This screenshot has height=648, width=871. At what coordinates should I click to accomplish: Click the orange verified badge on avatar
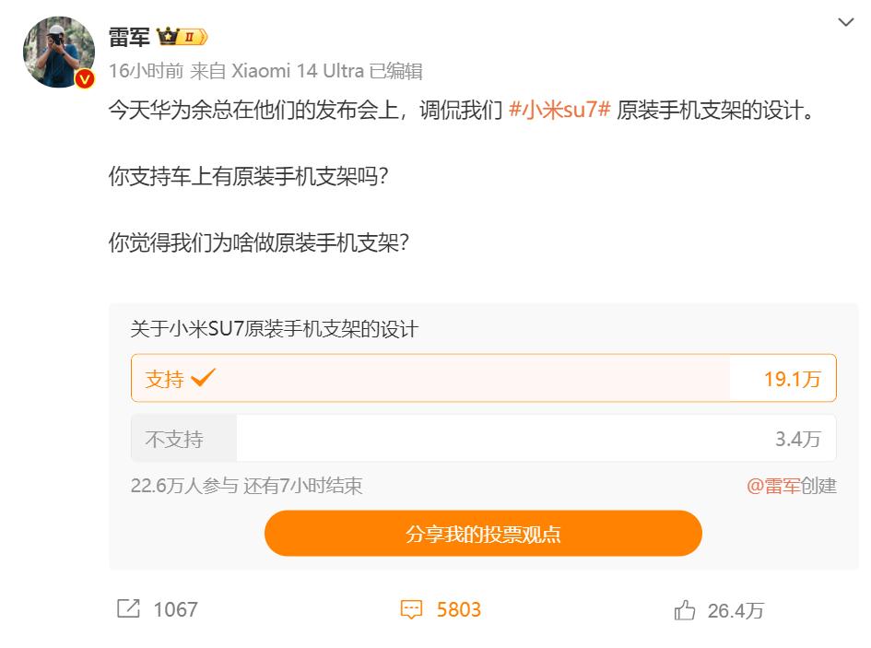84,79
